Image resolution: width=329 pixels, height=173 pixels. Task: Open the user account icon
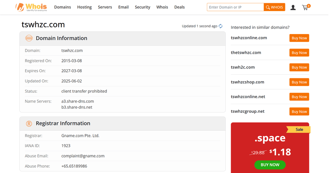[293, 7]
